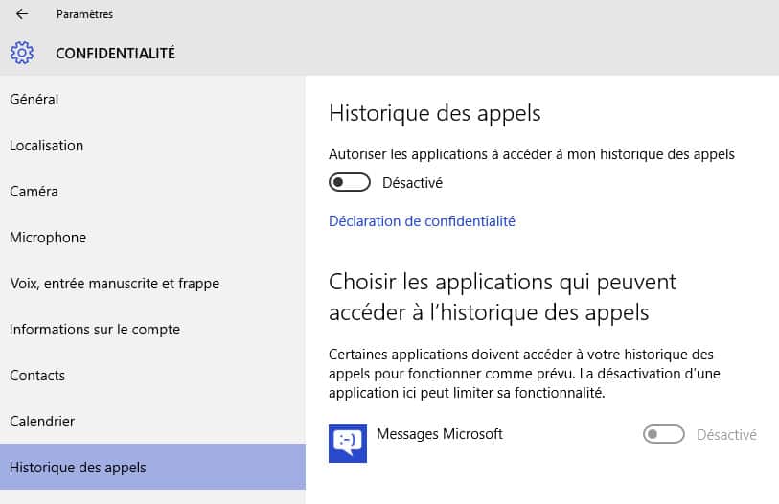Select Informations sur le compte
This screenshot has height=504, width=779.
coord(152,330)
